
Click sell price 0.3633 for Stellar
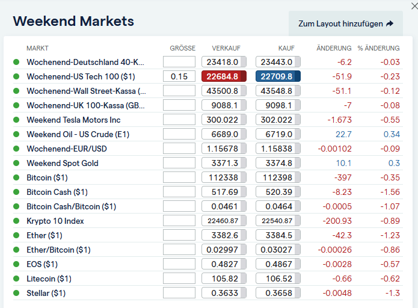(224, 292)
